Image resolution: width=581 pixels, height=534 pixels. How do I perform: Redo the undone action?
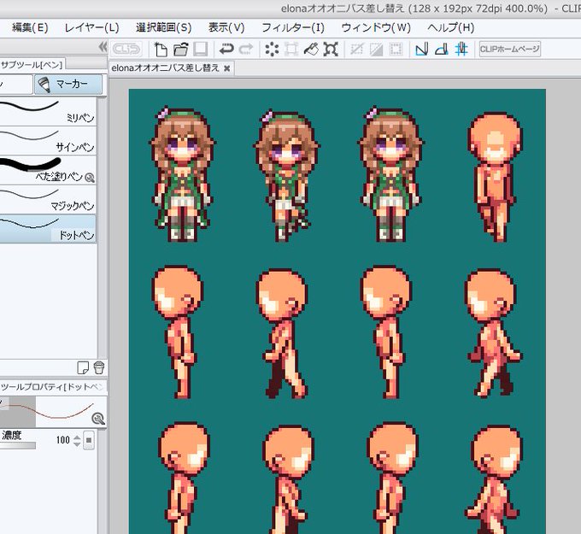(246, 49)
